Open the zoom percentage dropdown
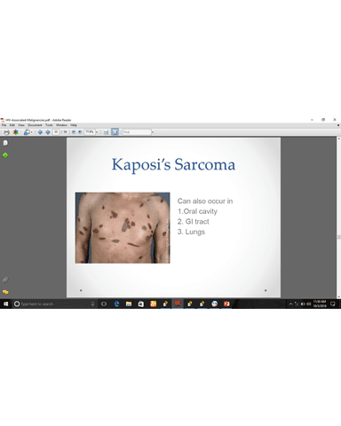Viewport: 341px width, 426px height. [x=97, y=132]
